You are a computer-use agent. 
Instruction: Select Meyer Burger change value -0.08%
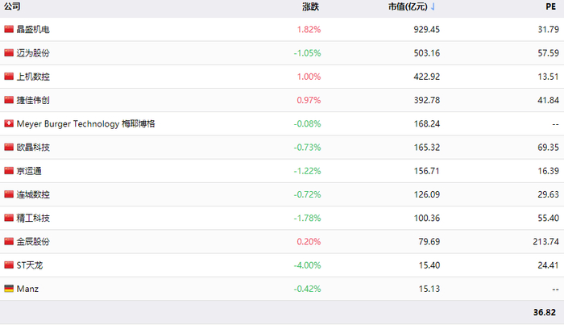[x=307, y=123]
